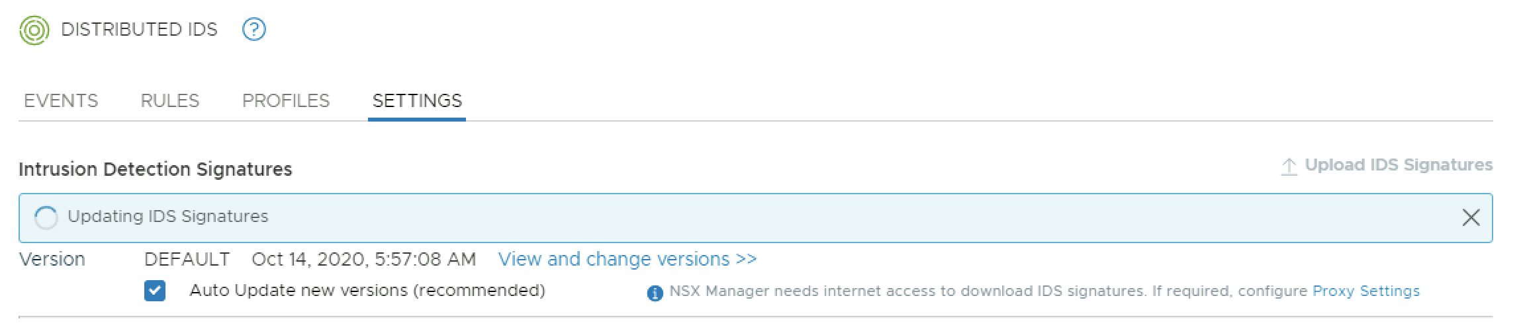Click the Oct 14, 2020 version timestamp
The image size is (1521, 333).
[x=363, y=259]
